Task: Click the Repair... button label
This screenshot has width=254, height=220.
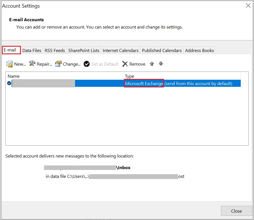Action: click(44, 64)
